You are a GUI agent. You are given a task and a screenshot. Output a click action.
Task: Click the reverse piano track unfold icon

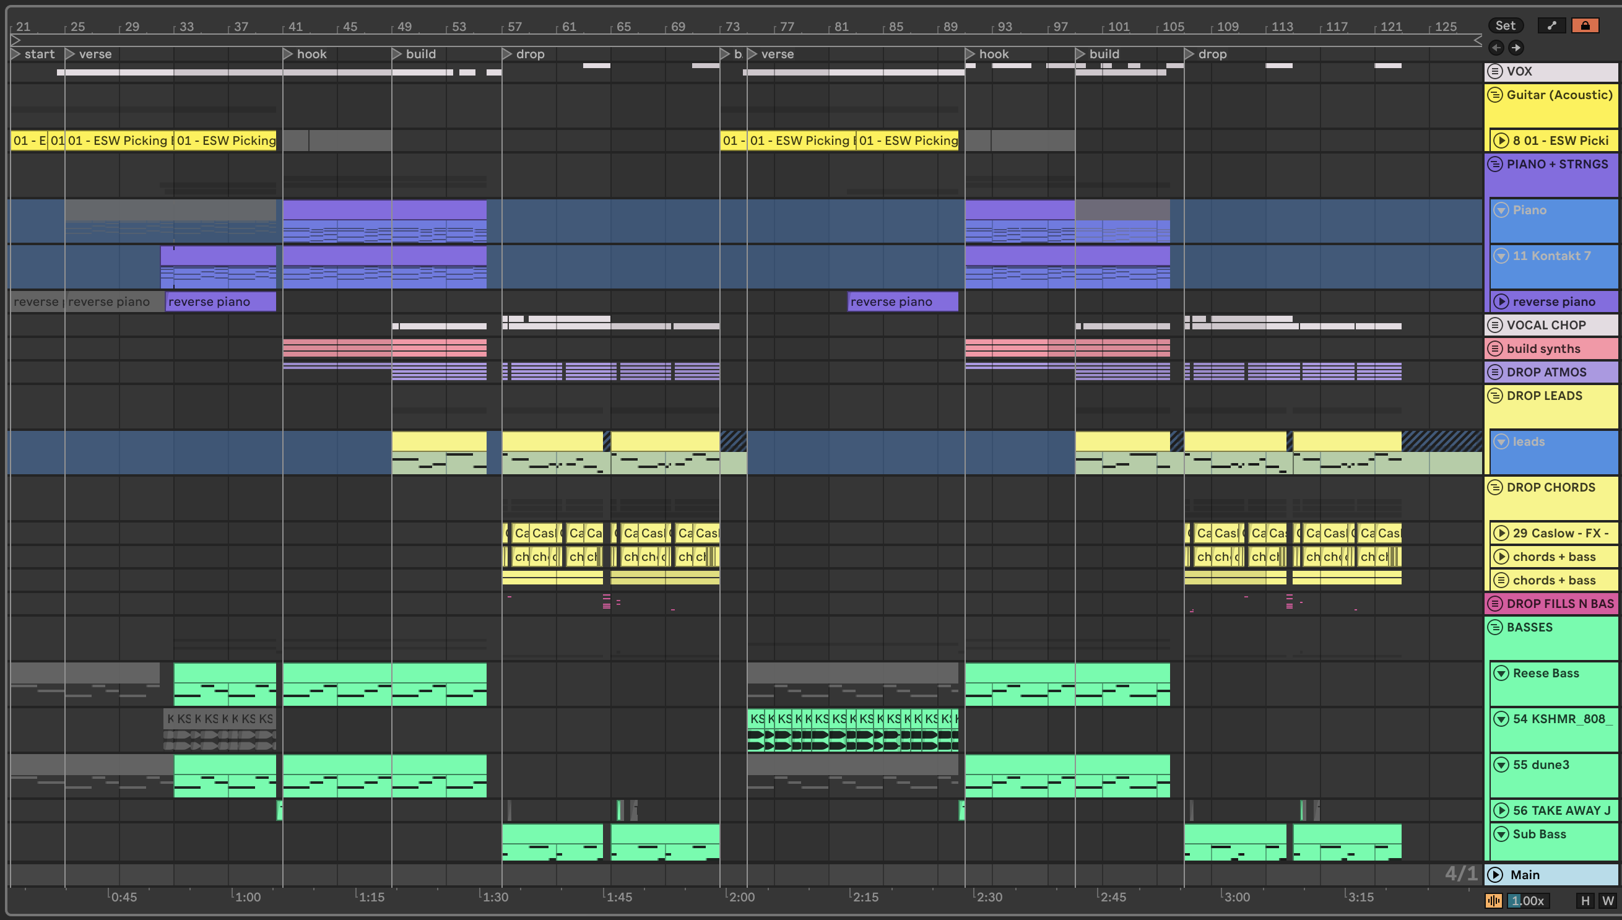pyautogui.click(x=1501, y=302)
